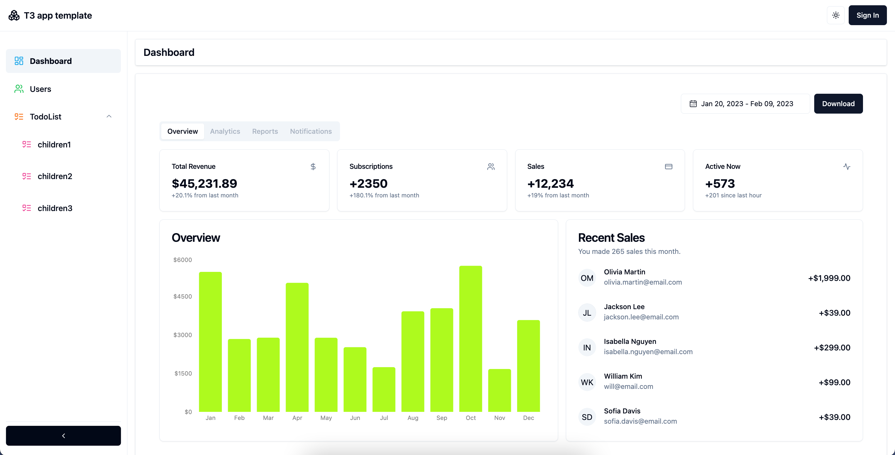Screen dimensions: 895x455
Task: Click the Download button
Action: 838,104
